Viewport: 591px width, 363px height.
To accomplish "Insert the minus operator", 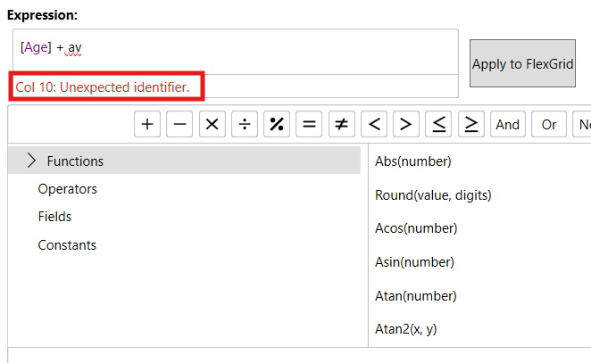I will (179, 125).
